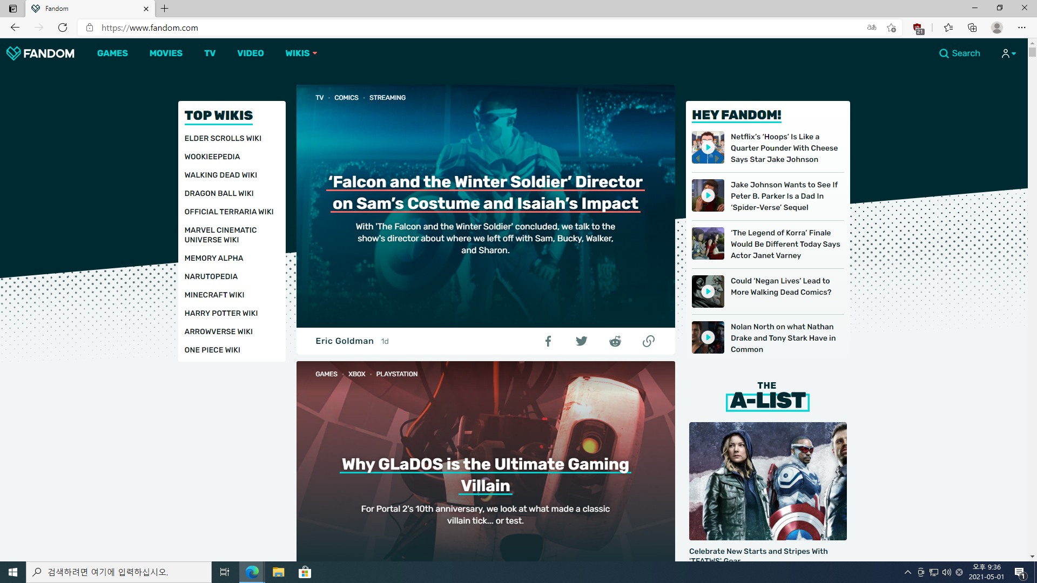View site information lock icon
1037x583 pixels.
pos(90,28)
